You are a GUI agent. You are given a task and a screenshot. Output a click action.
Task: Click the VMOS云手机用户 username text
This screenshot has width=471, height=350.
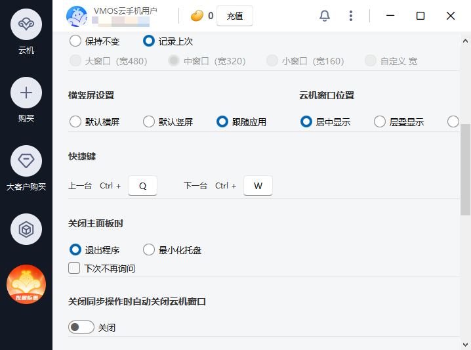click(x=125, y=11)
